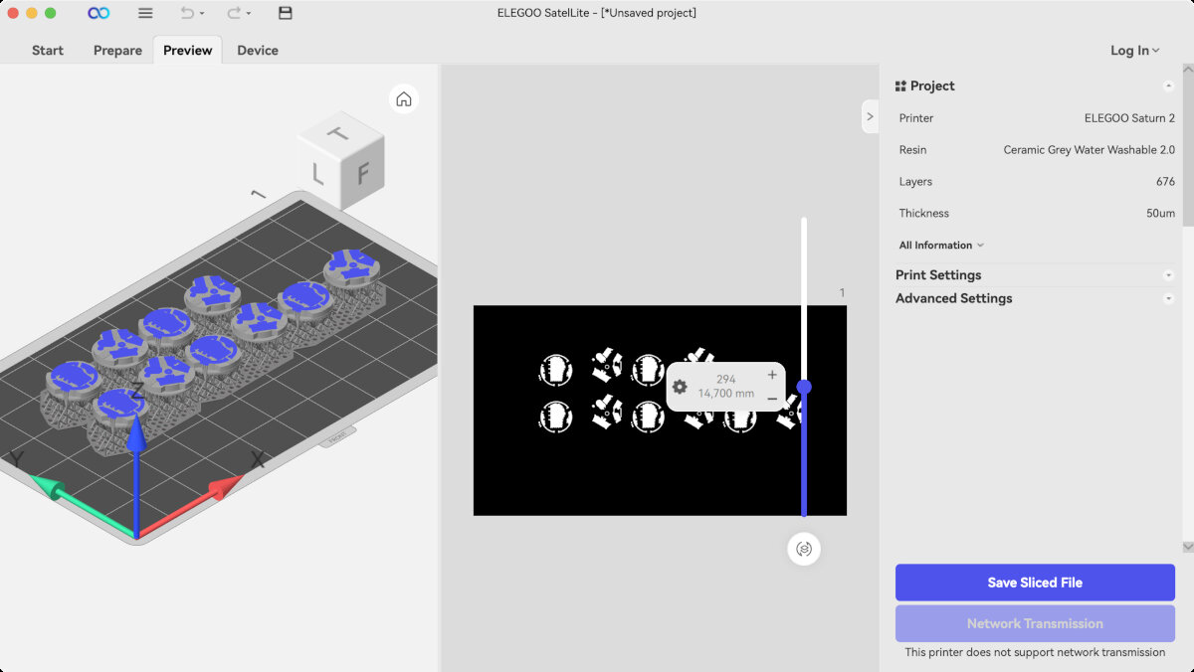Viewport: 1194px width, 672px height.
Task: Increase layer with the plus icon
Action: 772,375
